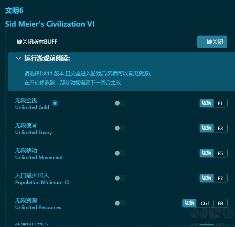
Task: Click the 运行游戏前阅读 header text
Action: [x=47, y=58]
